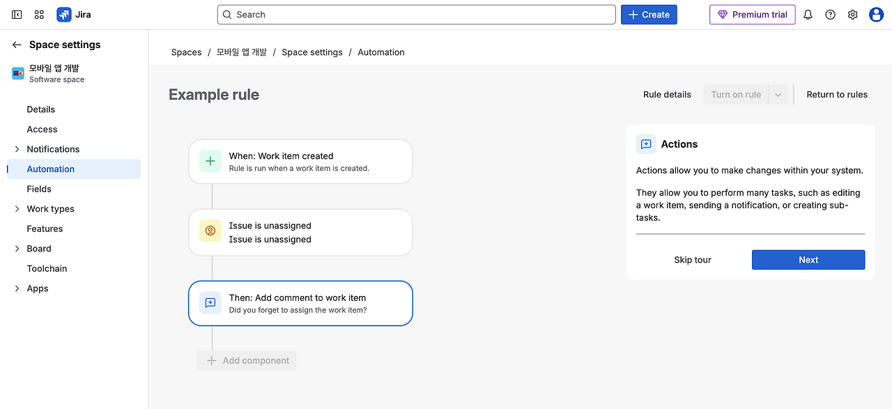Click the Search input field
Viewport: 892px width, 409px height.
pos(416,15)
